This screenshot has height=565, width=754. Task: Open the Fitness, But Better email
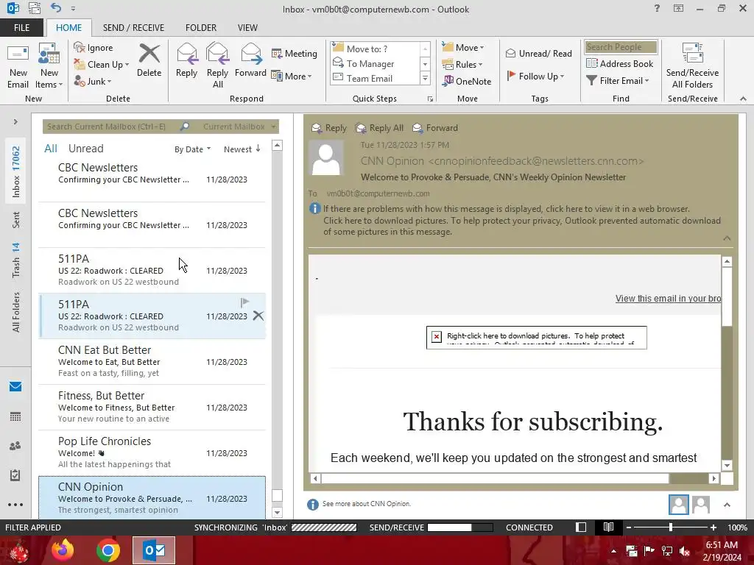152,407
